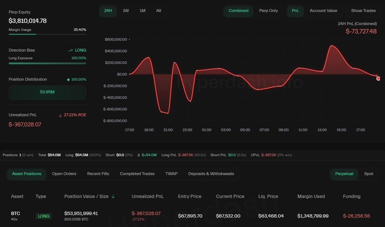The height and width of the screenshot is (227, 385).
Task: Click the Perp Equity value $3,810,014.78
Action: click(28, 21)
